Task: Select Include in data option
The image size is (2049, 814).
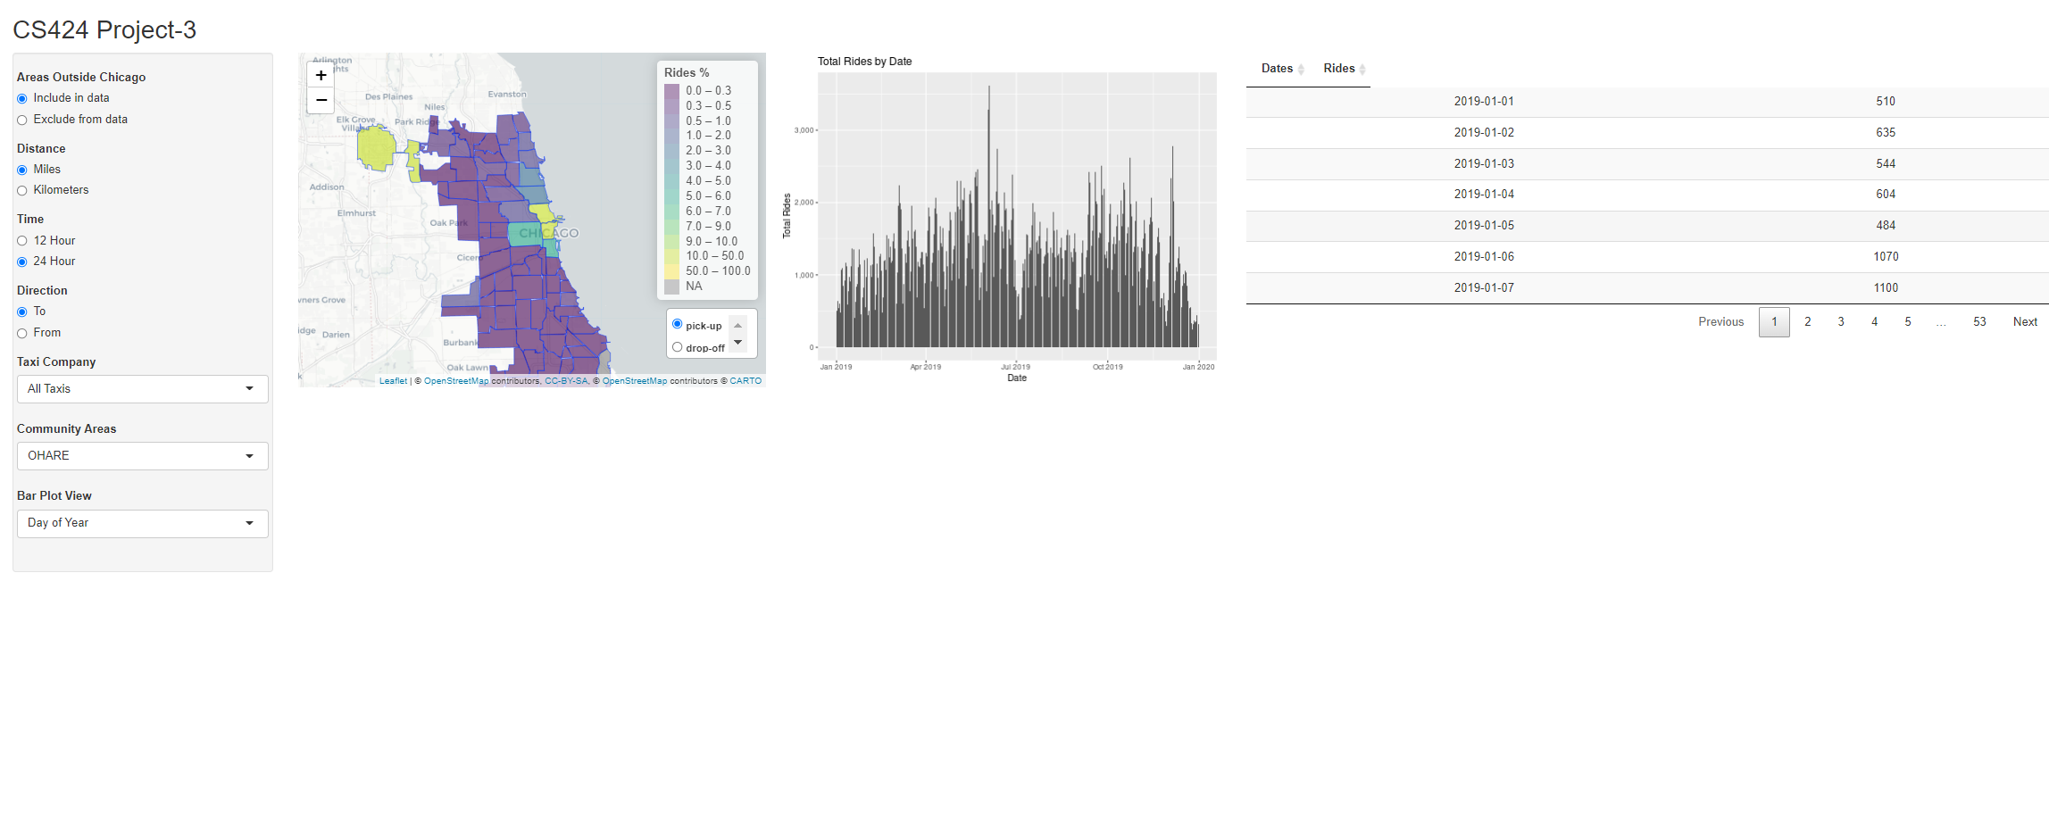Action: pyautogui.click(x=22, y=98)
